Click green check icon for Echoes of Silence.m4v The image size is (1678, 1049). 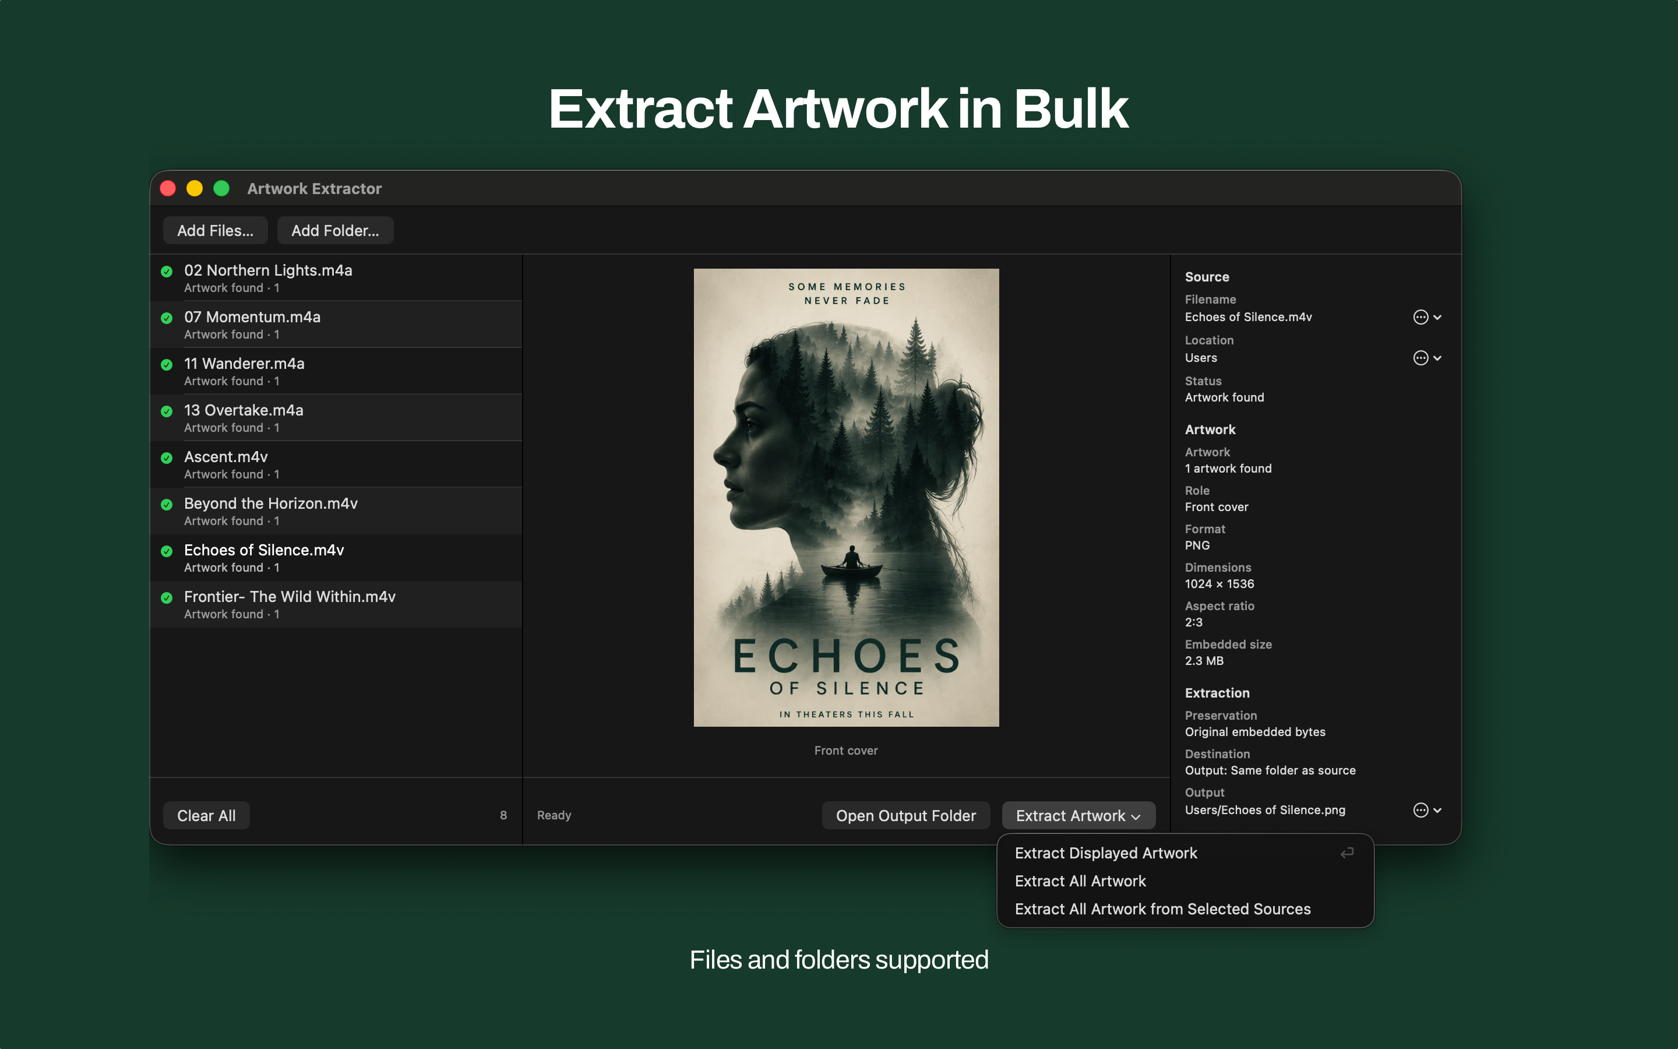click(x=167, y=551)
